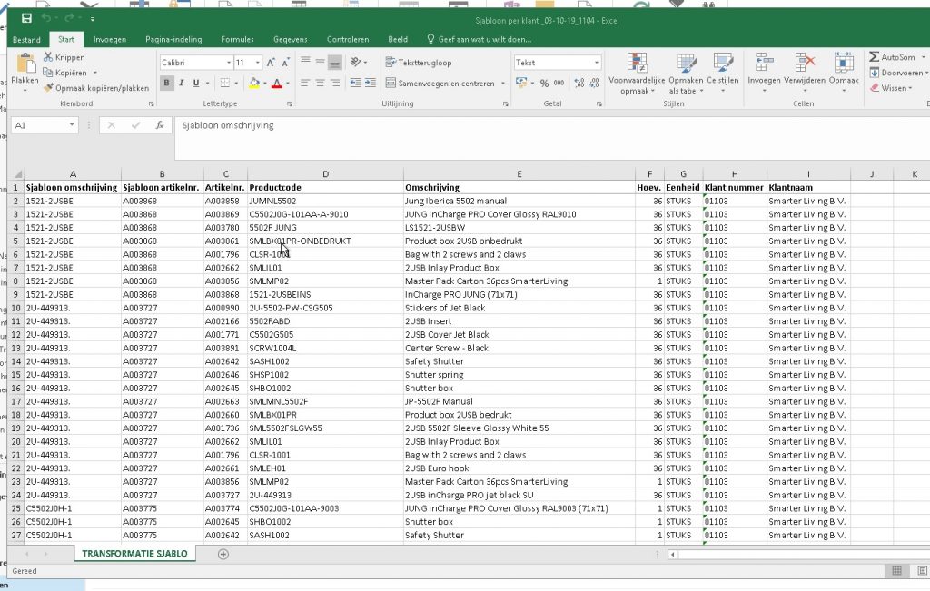Click the select all corner triangle
930x591 pixels.
[16, 173]
